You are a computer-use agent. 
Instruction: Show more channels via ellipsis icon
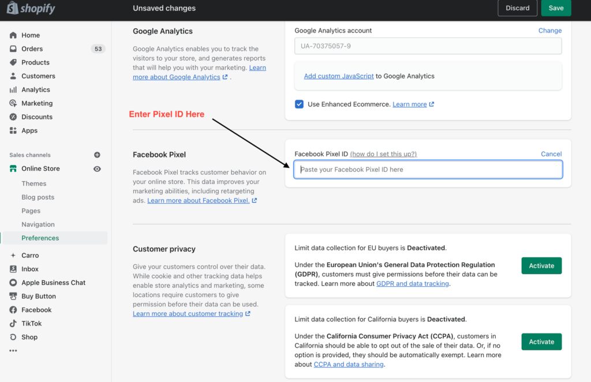[13, 351]
